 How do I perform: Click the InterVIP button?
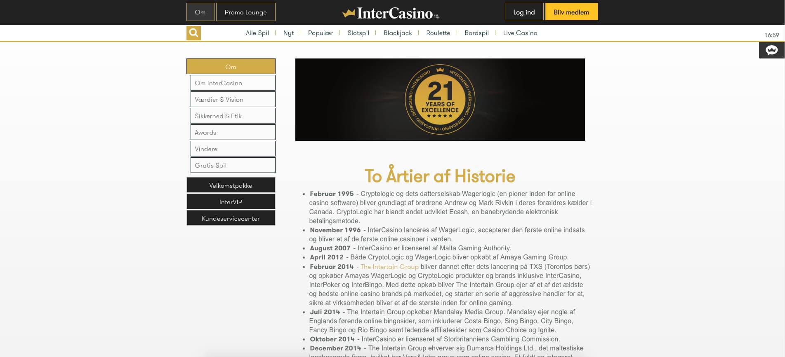click(231, 201)
